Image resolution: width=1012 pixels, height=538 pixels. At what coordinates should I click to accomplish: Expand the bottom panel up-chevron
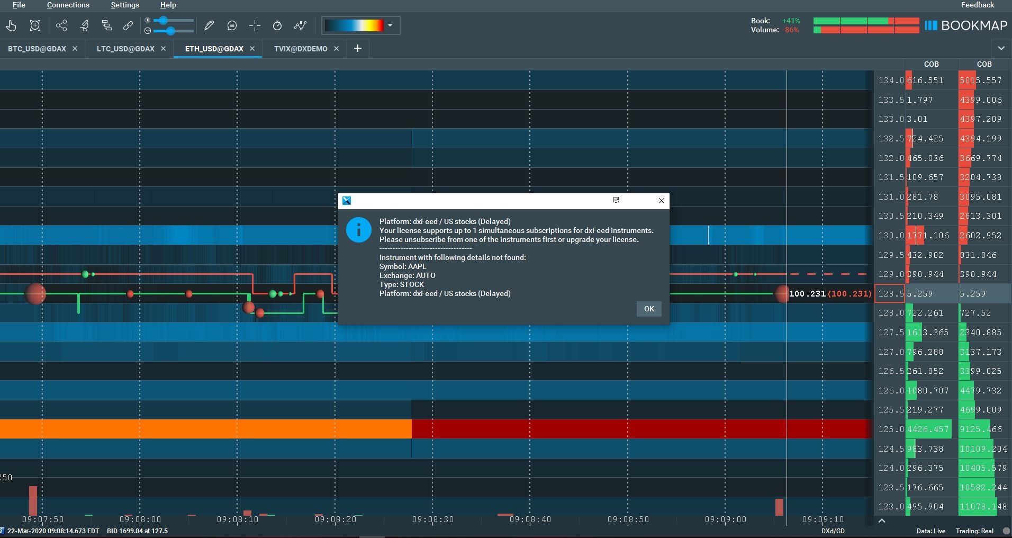(882, 521)
